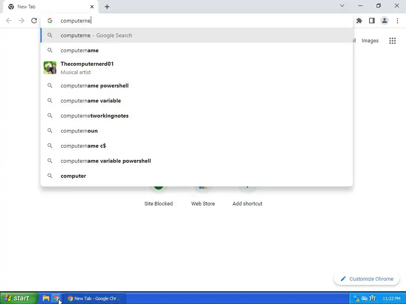Image resolution: width=406 pixels, height=304 pixels.
Task: Choose 'computername c$' suggestion
Action: point(197,146)
